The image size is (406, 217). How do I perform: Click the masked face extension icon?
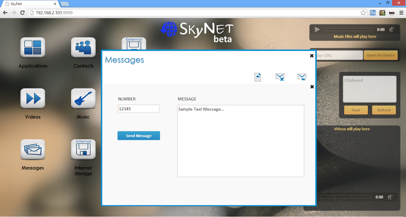click(x=391, y=12)
